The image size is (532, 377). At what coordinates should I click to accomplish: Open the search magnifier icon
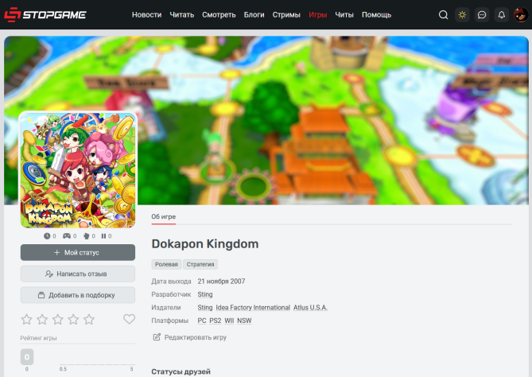[x=444, y=14]
